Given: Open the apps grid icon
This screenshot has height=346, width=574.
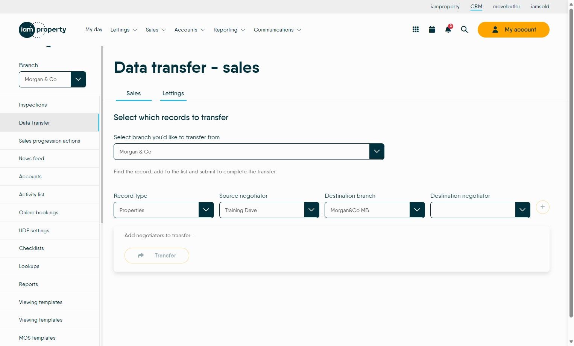Looking at the screenshot, I should click(416, 30).
